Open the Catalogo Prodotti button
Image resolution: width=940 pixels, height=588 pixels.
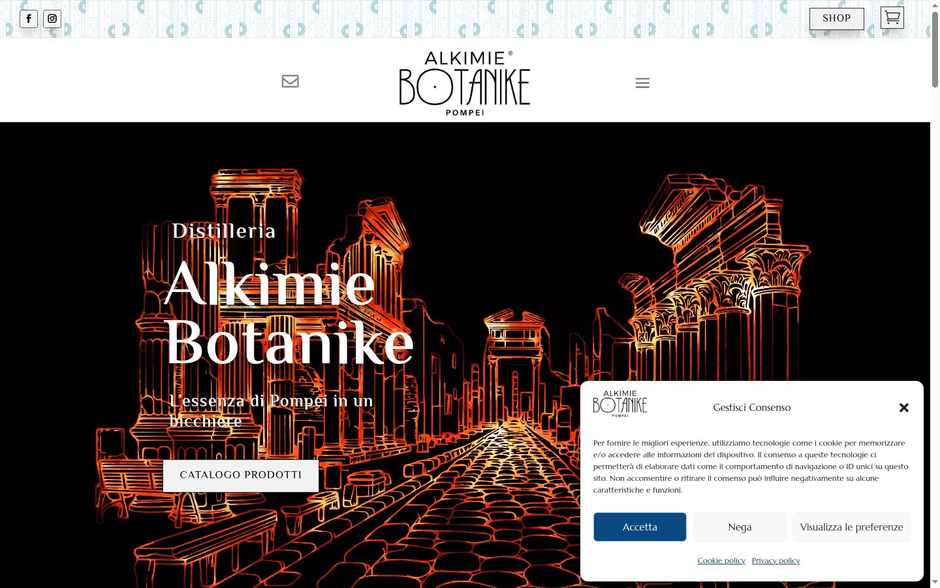(x=241, y=475)
